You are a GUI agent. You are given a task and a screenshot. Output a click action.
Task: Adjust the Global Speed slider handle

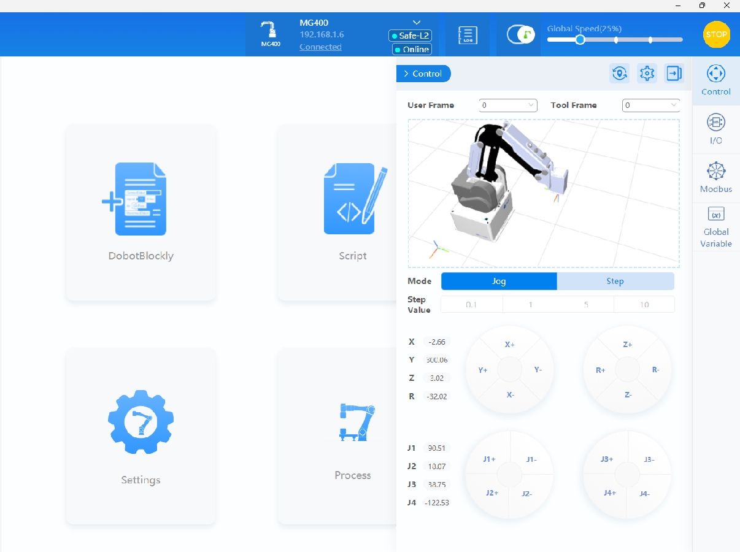click(x=580, y=39)
